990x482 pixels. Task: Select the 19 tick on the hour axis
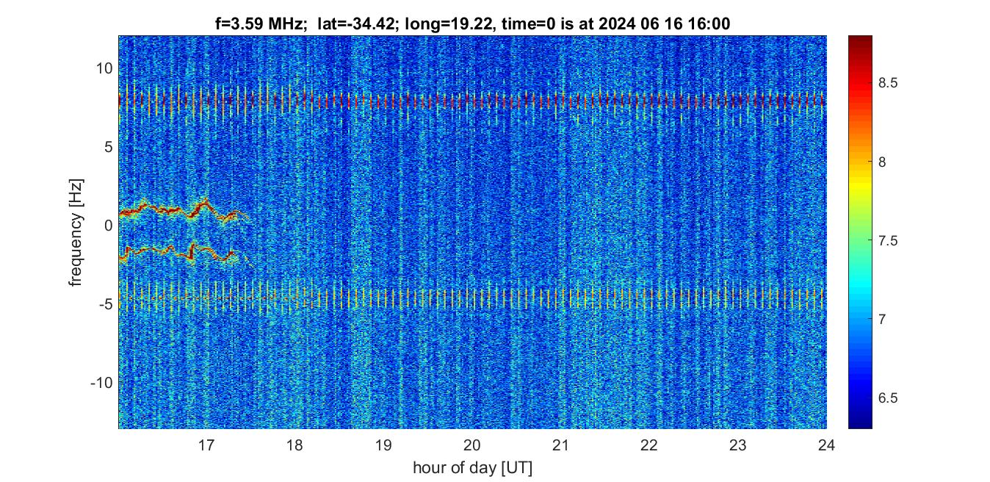pyautogui.click(x=383, y=445)
